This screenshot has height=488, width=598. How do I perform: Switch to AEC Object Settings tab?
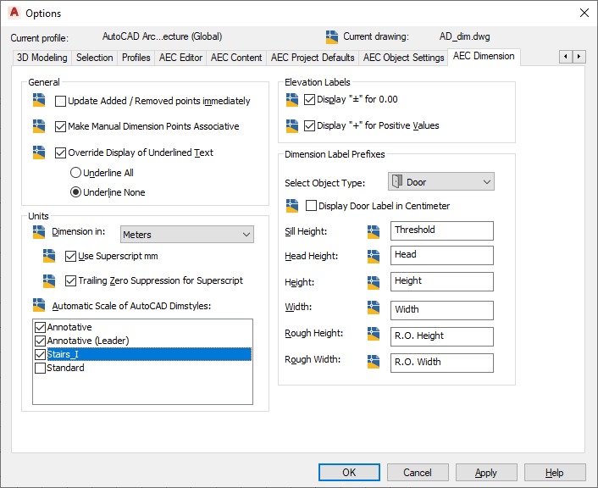403,58
